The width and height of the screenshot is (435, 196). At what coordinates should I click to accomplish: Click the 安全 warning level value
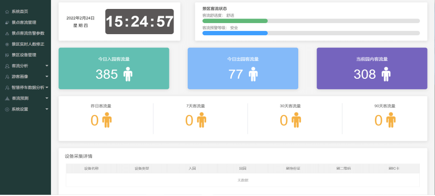pos(234,28)
